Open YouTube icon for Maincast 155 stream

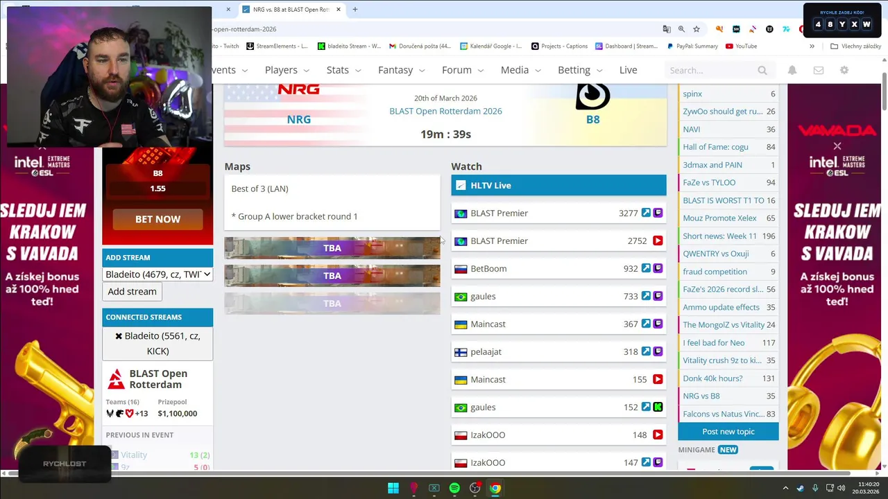[x=658, y=379]
